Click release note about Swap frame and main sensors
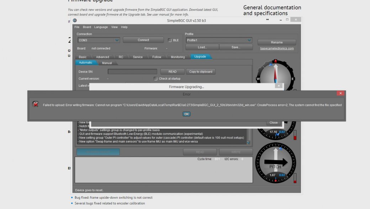 click(x=138, y=141)
